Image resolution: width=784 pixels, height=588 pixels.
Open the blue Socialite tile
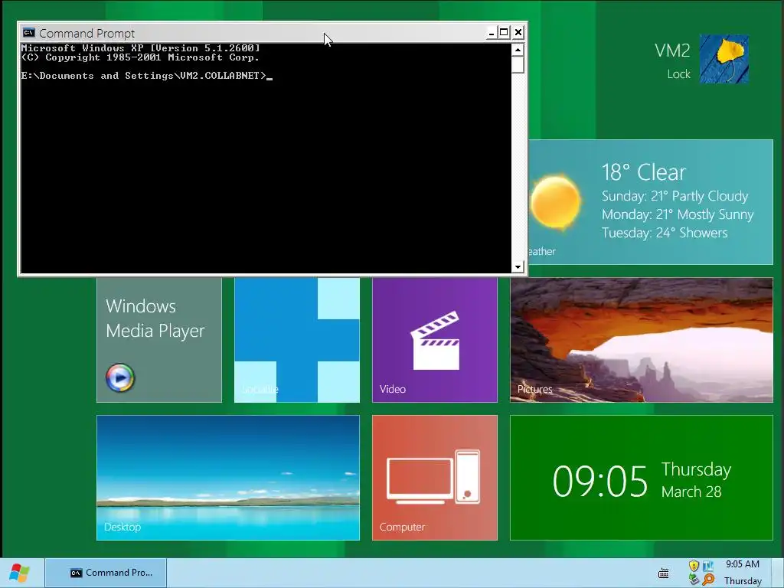297,340
